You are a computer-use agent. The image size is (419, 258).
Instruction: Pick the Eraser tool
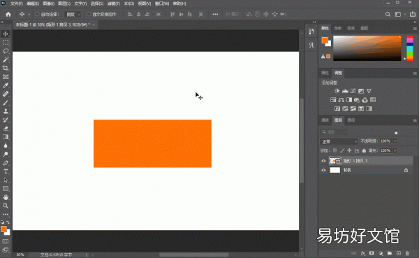tap(6, 129)
